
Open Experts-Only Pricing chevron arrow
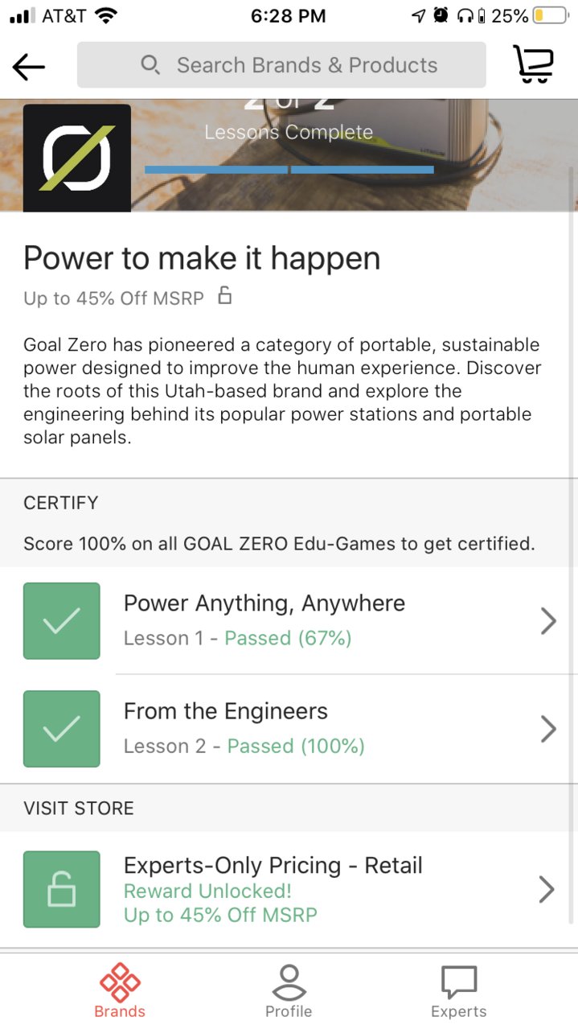pos(547,889)
